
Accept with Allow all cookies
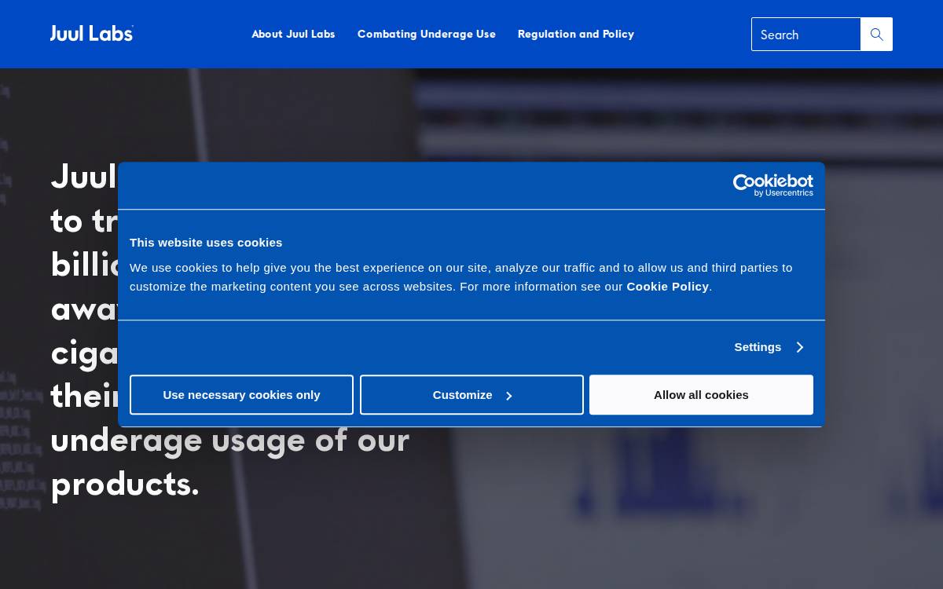(x=701, y=395)
